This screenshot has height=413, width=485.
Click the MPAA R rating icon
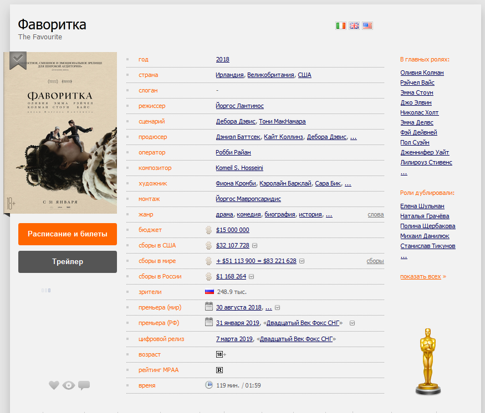point(219,369)
